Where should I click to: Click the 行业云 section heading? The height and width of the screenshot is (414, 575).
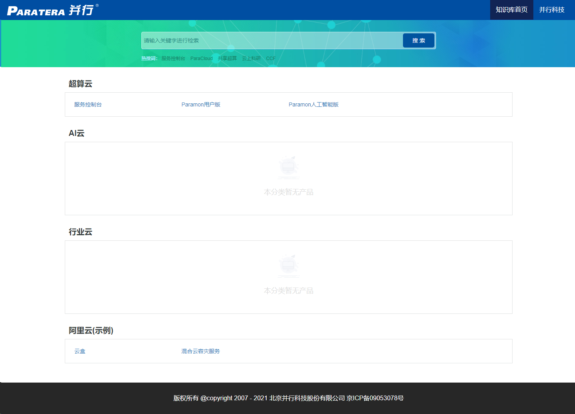[x=81, y=232]
